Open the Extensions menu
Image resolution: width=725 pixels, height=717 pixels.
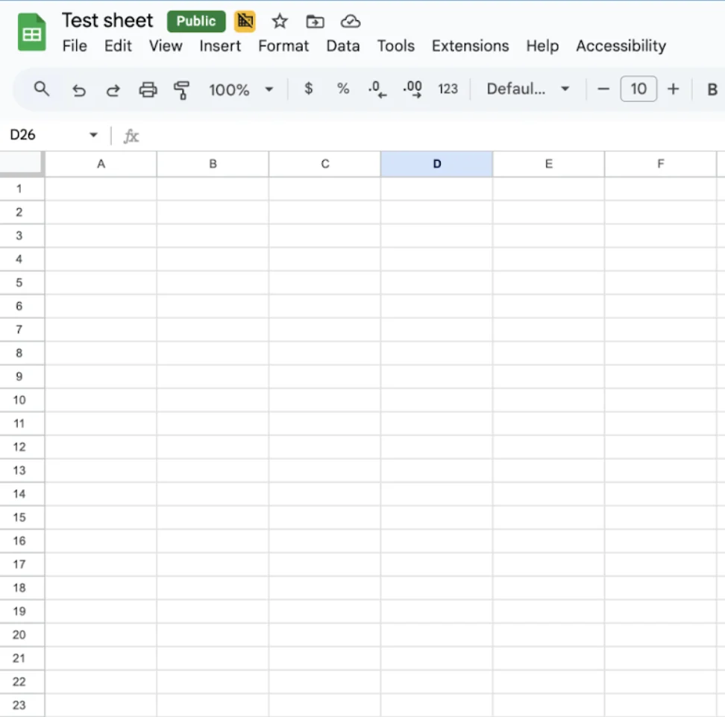(x=470, y=46)
